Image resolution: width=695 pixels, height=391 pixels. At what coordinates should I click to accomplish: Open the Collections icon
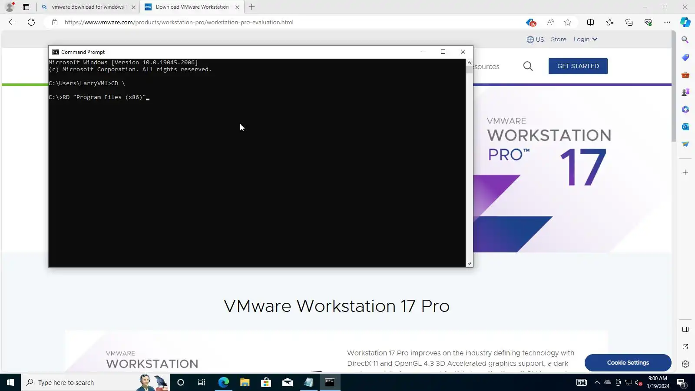point(629,22)
